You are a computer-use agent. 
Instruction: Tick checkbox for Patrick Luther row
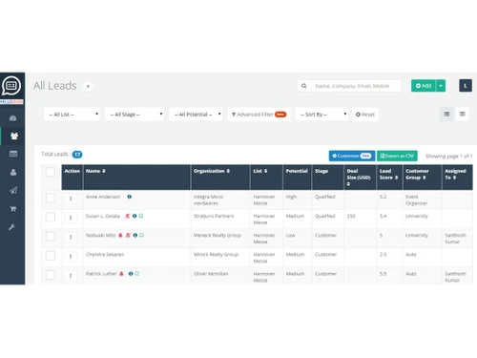pos(51,275)
